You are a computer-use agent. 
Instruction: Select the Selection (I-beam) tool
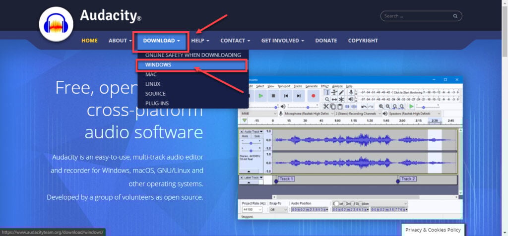[x=327, y=93]
